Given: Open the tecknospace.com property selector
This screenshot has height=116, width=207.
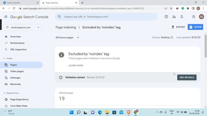Looking at the screenshot, I should pyautogui.click(x=23, y=27).
